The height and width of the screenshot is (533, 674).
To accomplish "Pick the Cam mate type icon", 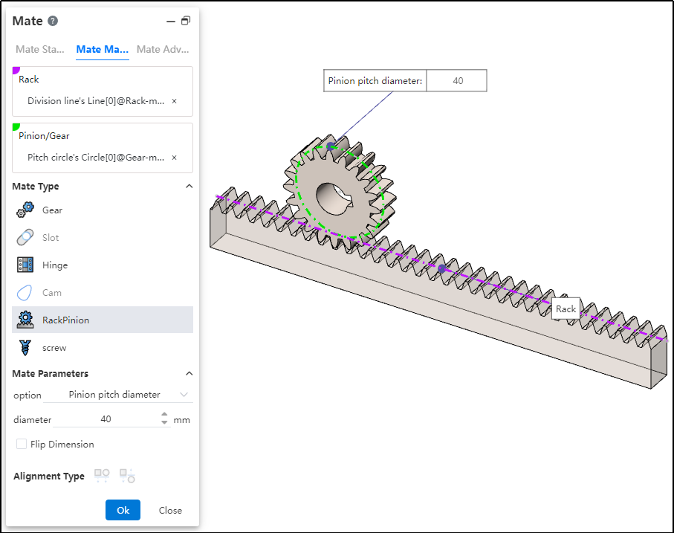I will (x=25, y=293).
